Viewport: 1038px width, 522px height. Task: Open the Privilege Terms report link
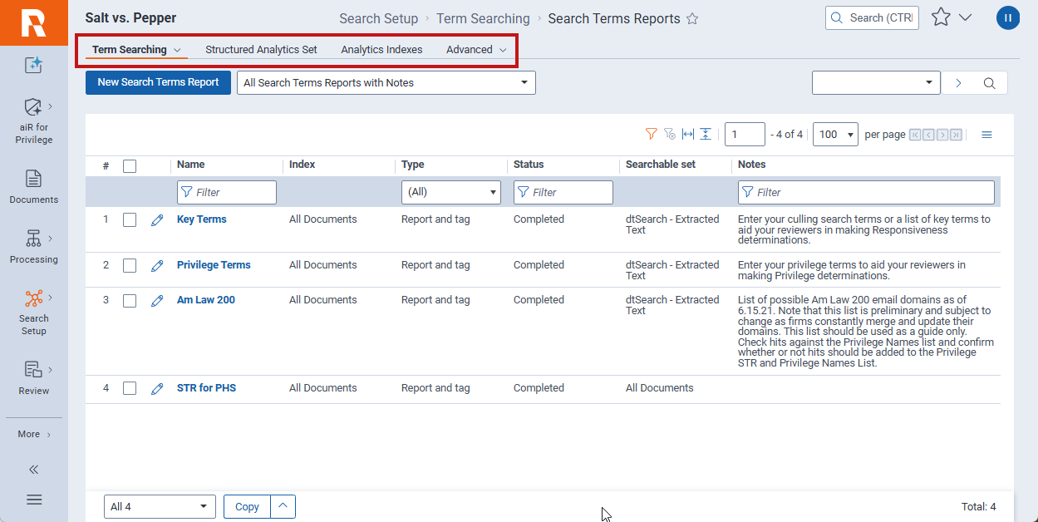pos(214,265)
